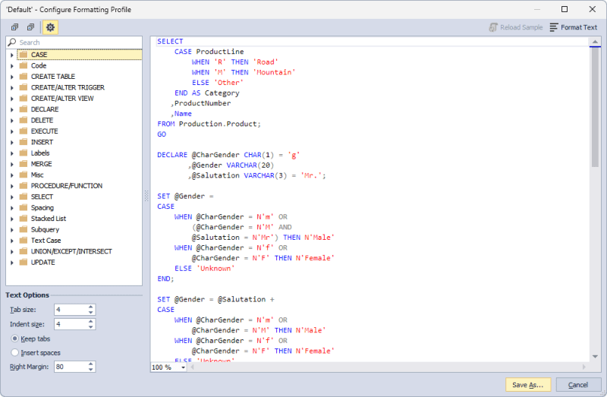This screenshot has height=397, width=607.
Task: Click the DELETE folder icon
Action: pyautogui.click(x=24, y=120)
